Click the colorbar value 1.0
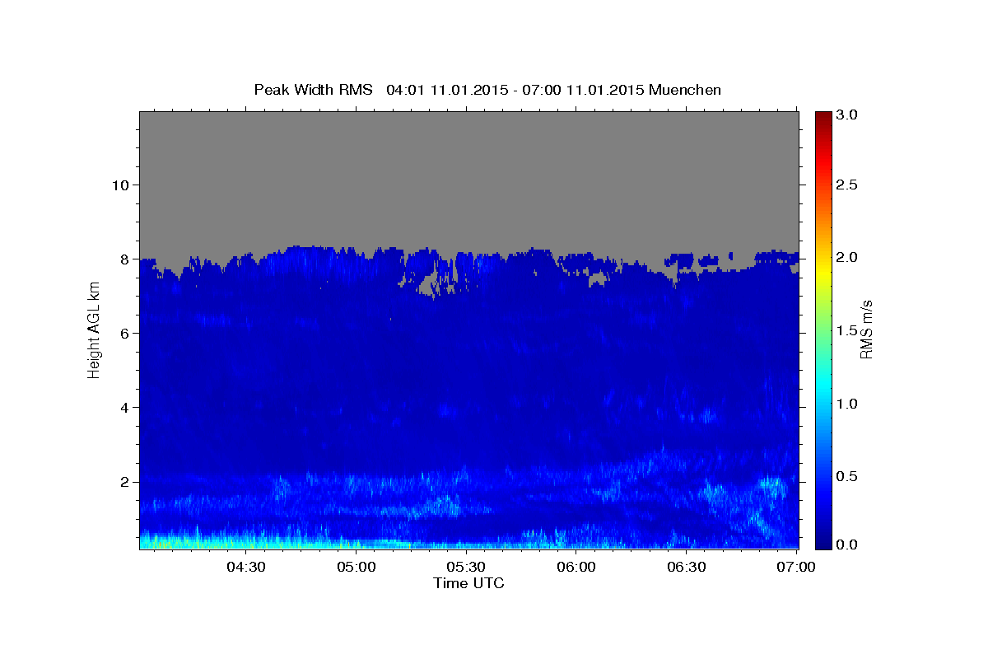Screen dimensions: 988x659 [x=847, y=404]
